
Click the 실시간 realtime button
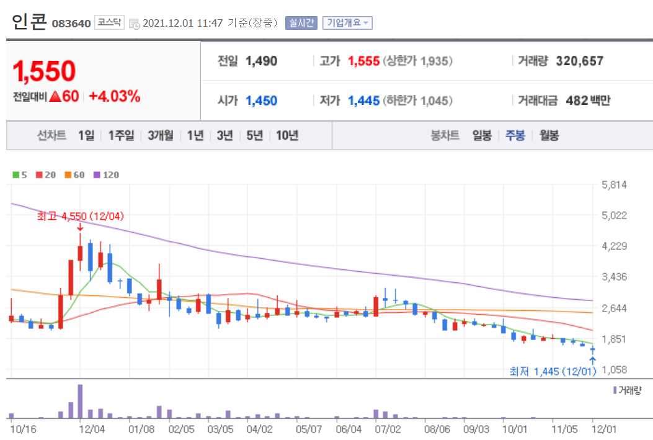(300, 22)
